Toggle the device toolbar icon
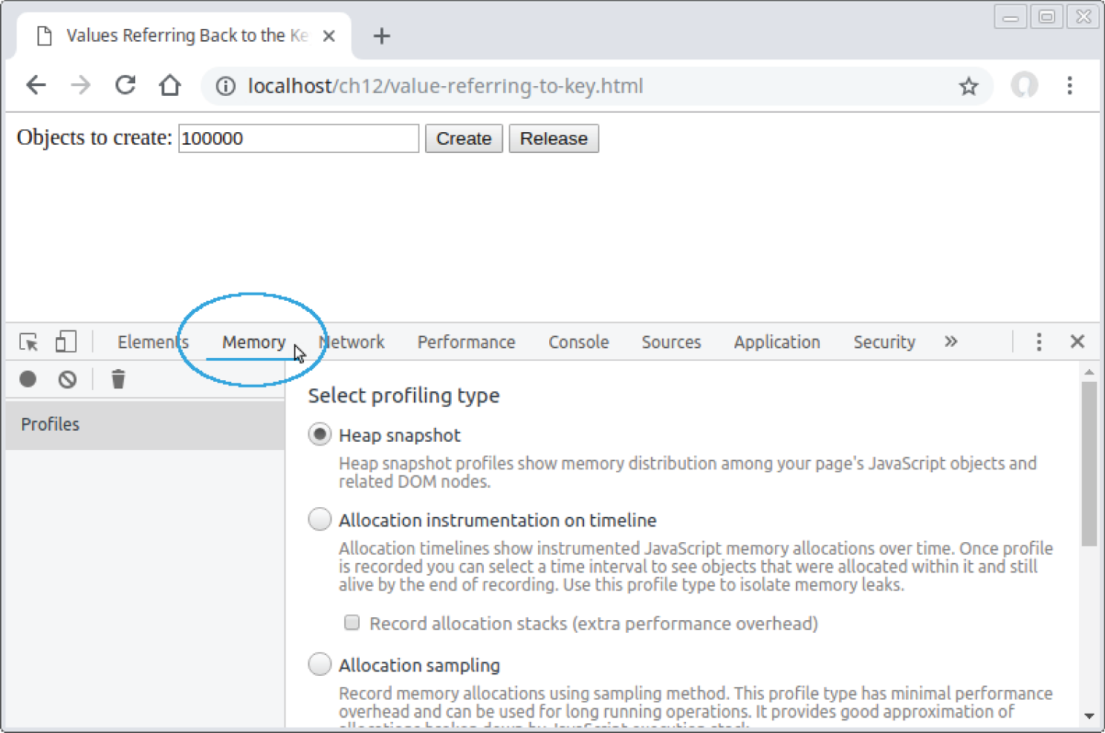 point(65,341)
